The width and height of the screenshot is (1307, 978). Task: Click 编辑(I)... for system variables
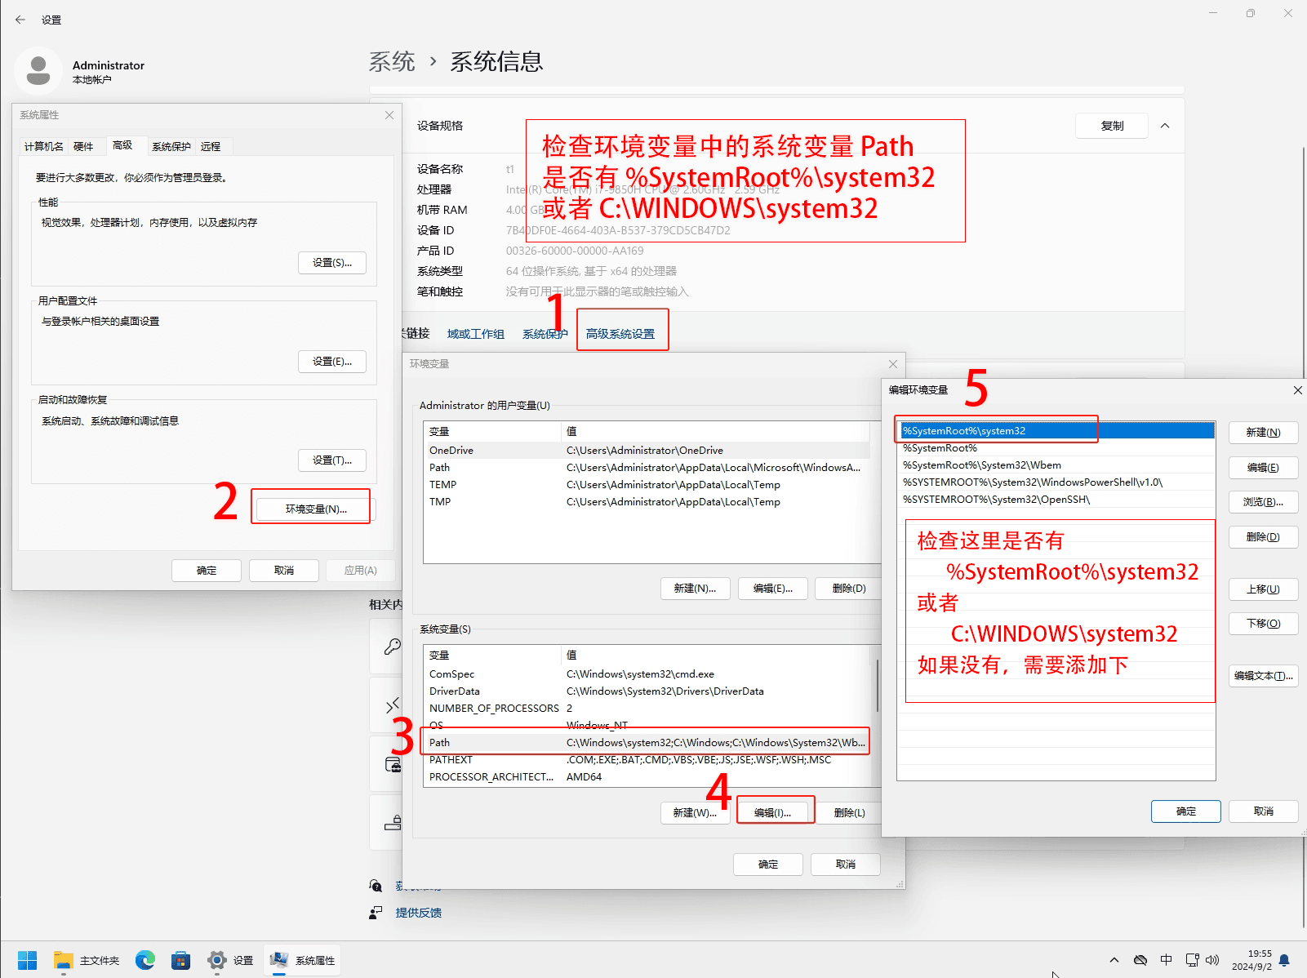pos(772,813)
